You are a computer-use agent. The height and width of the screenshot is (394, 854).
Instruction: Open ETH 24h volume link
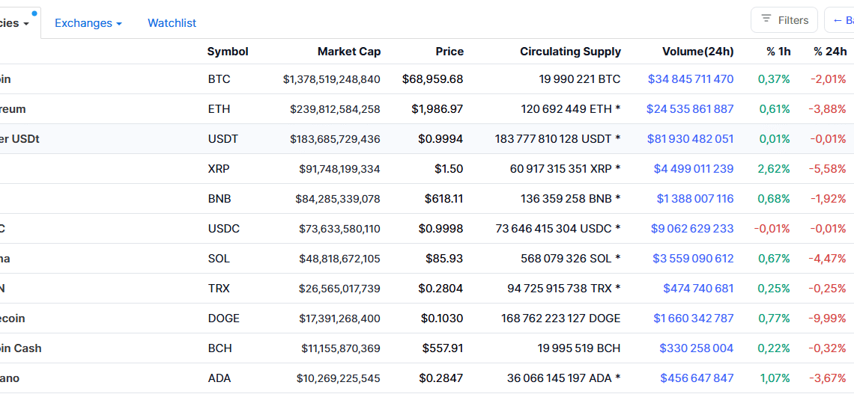coord(690,109)
